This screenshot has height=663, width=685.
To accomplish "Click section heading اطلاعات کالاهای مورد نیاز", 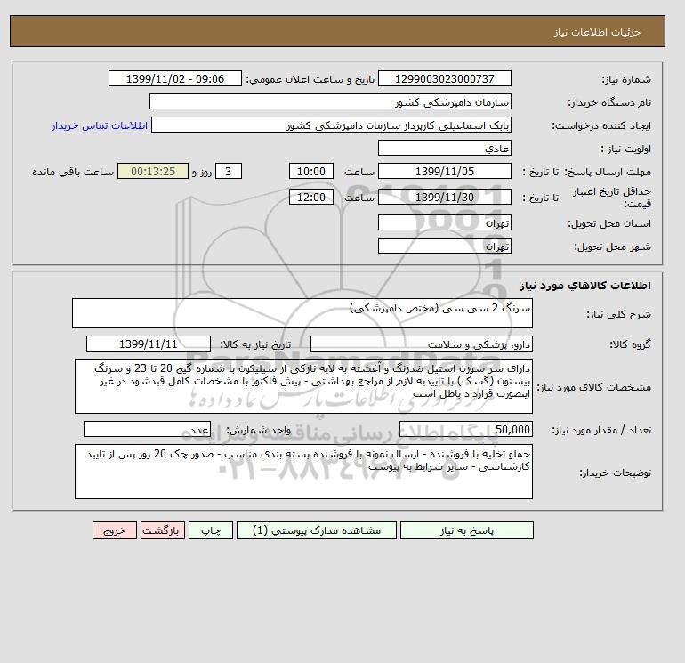I will pos(585,286).
